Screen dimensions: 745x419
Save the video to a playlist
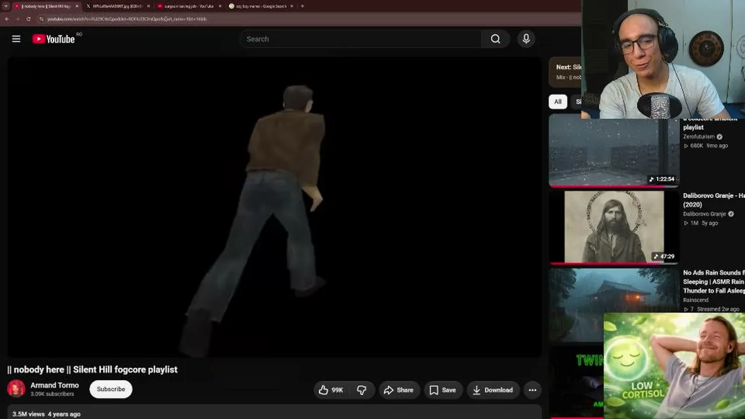tap(443, 390)
